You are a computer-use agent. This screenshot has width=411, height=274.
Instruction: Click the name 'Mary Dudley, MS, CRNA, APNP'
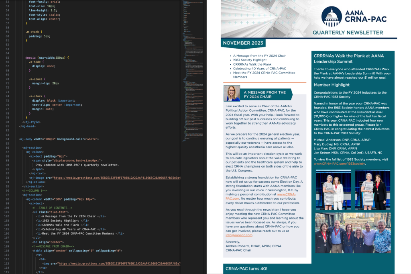pyautogui.click(x=337, y=144)
